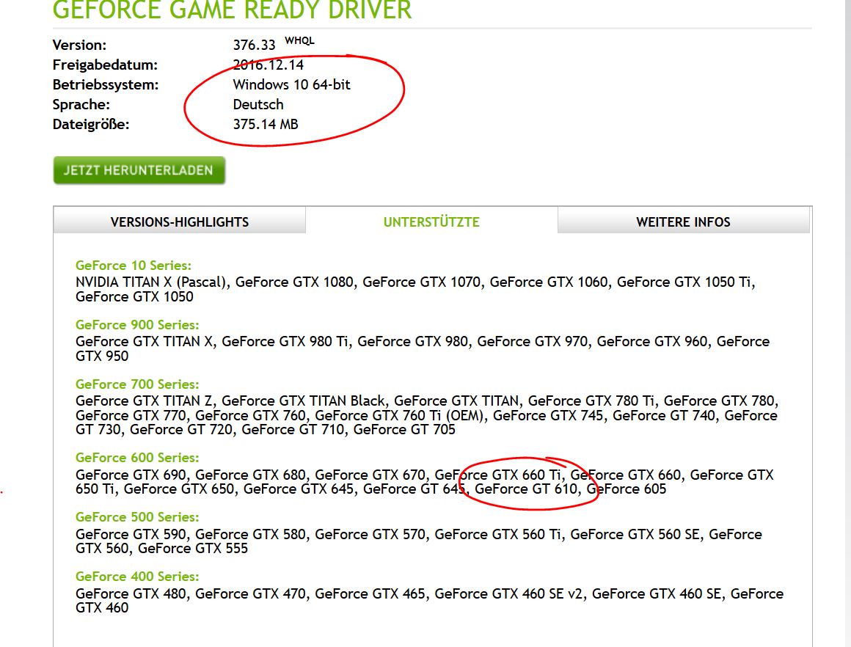Image resolution: width=851 pixels, height=647 pixels.
Task: Click the Deutsch language value
Action: [258, 104]
